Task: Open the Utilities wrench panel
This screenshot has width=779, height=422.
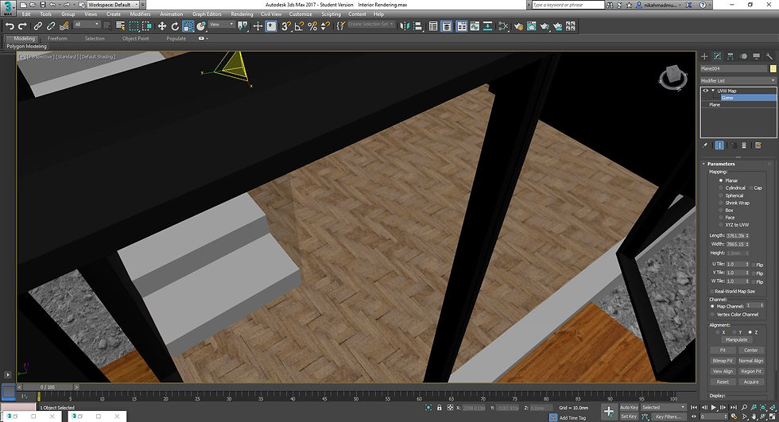Action: pos(769,56)
